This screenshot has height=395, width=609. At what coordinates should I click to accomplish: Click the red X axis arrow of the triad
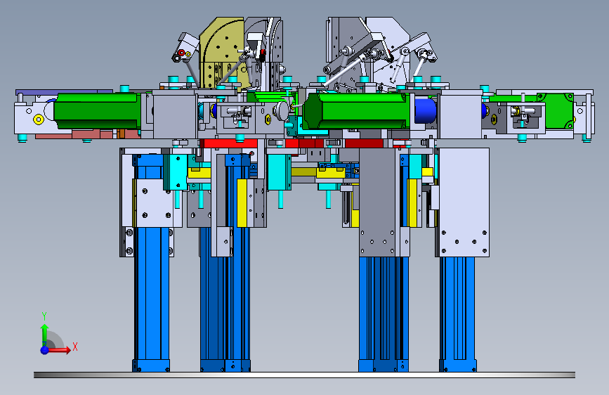[60, 350]
